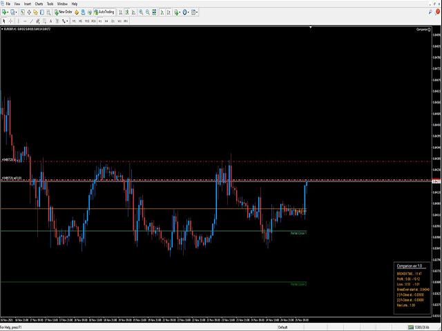Open the MetaEditor yellow diamond icon
The width and height of the screenshot is (442, 331).
[77, 12]
